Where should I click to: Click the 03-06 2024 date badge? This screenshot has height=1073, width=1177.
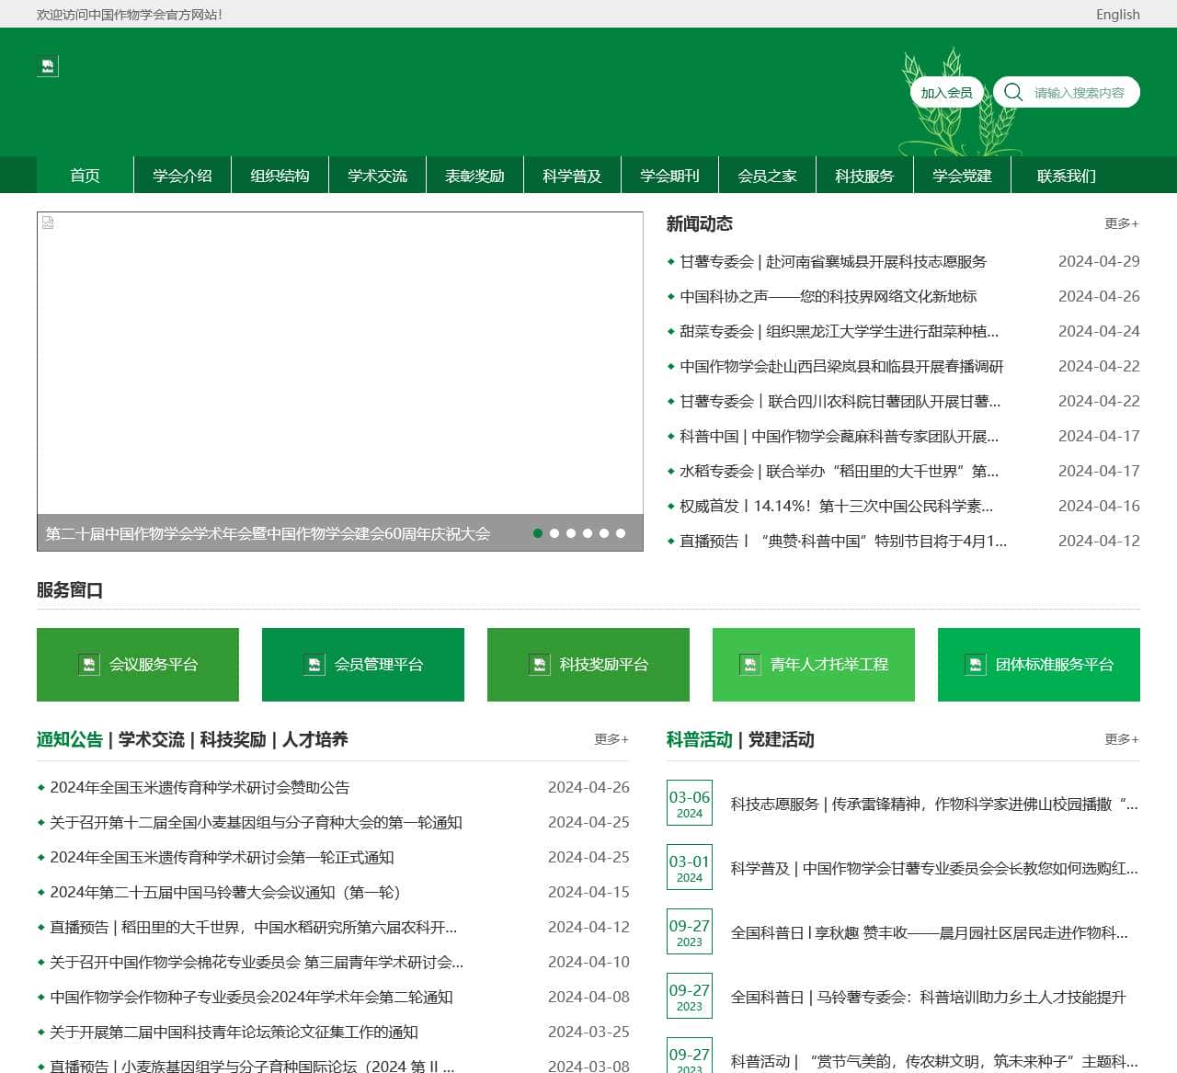(689, 803)
